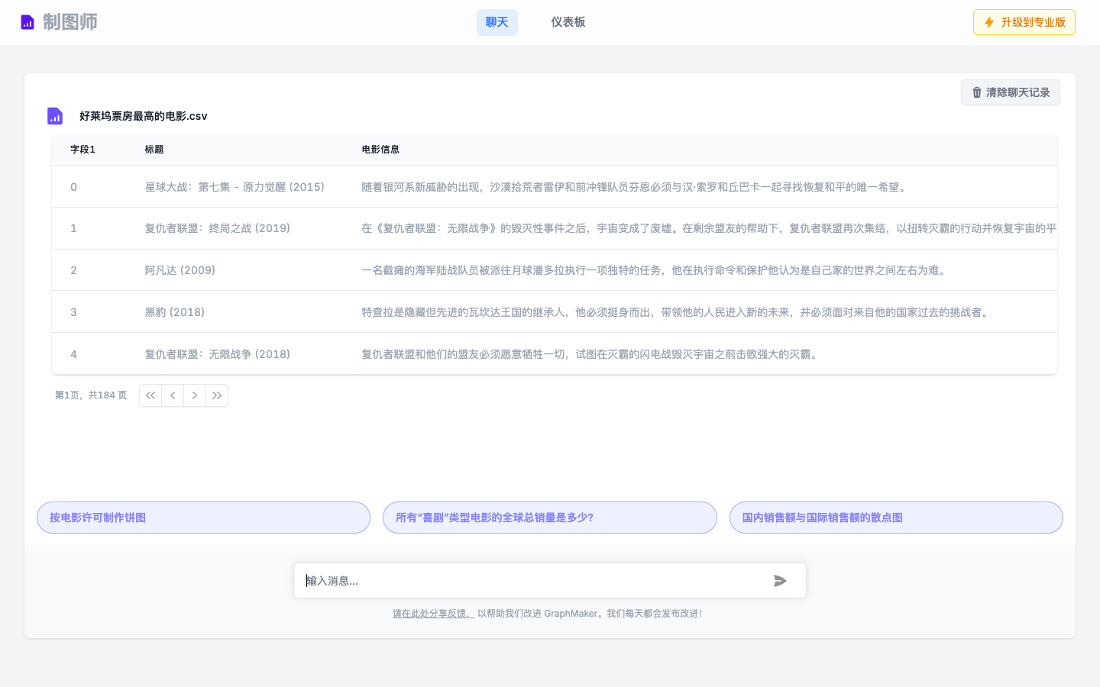Click the 清除聊天记录 button

1010,92
